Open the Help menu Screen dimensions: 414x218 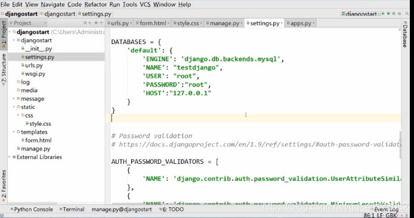[184, 5]
